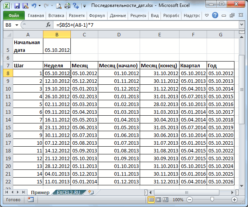Select cell with date 05.10.2026

(x=221, y=181)
